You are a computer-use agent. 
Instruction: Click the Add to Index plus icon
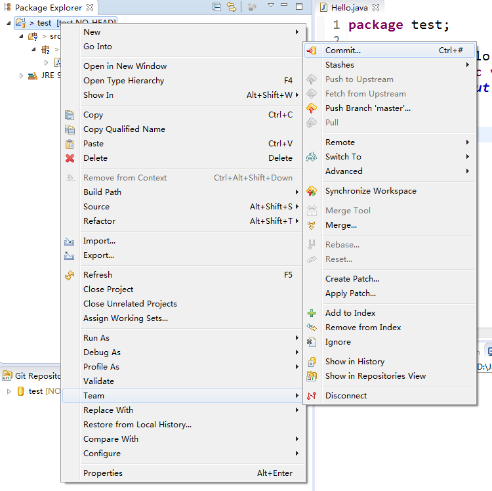click(x=312, y=313)
